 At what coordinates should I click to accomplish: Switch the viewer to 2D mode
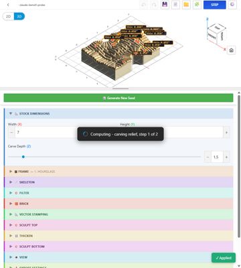click(8, 17)
